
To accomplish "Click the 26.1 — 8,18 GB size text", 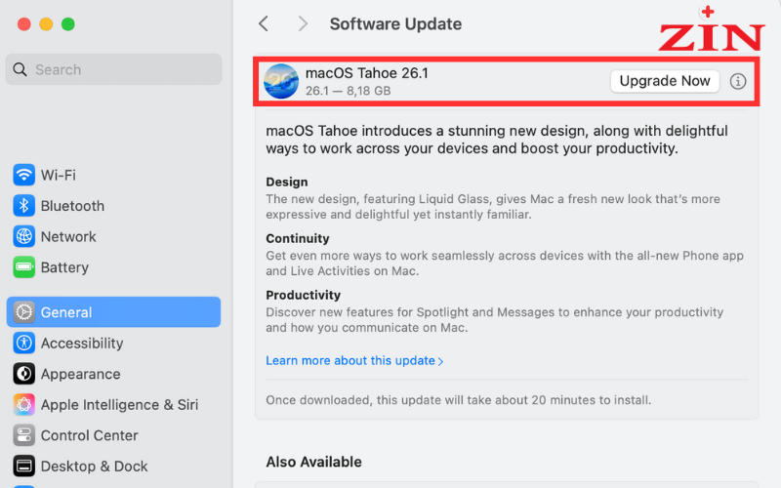I will (348, 91).
